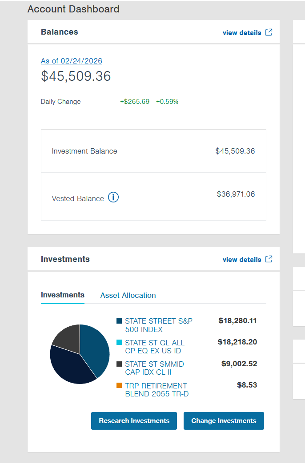This screenshot has height=463, width=305.
Task: Click gray swatch beside STATE ST SMMID CAP
Action: [119, 364]
